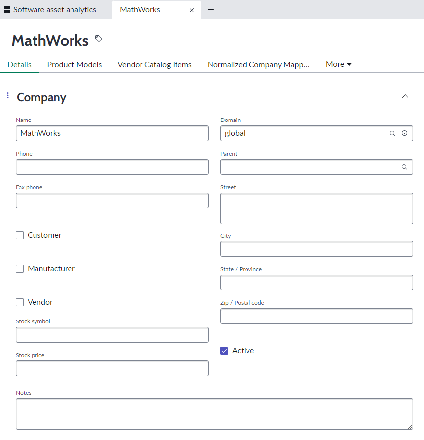
Task: Open the Vendor Catalog Items tab
Action: click(x=154, y=65)
